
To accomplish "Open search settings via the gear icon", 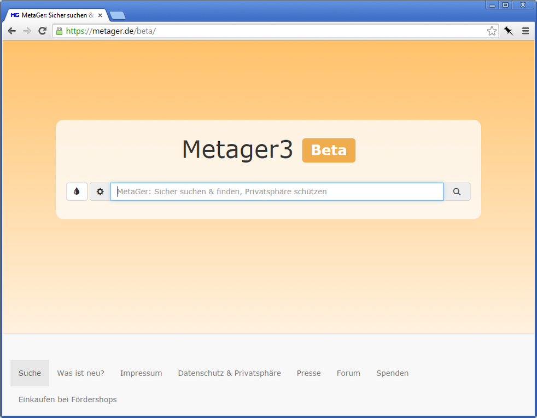I will (100, 191).
